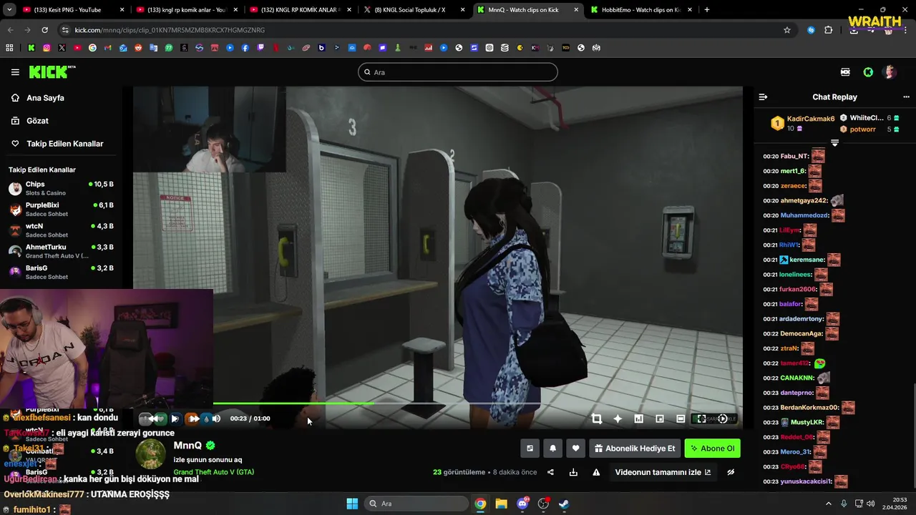Go to Ana Sayfa
This screenshot has height=515, width=916.
pos(45,98)
